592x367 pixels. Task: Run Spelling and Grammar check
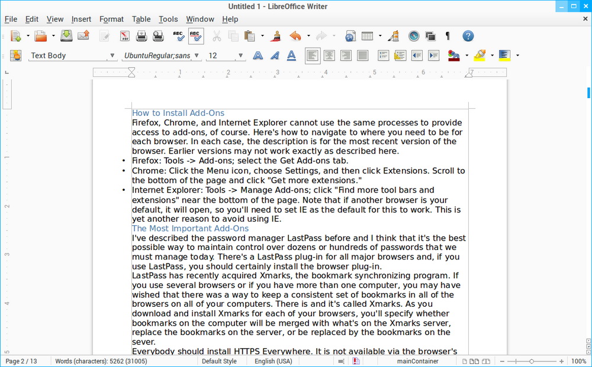click(179, 36)
